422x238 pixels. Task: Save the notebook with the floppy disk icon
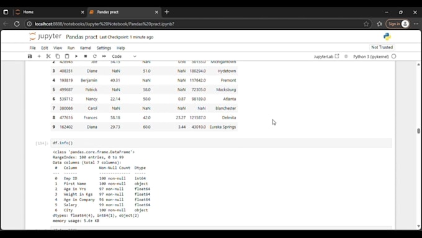[x=30, y=57]
